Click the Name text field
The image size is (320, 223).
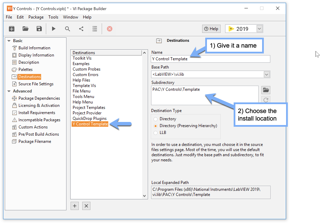[x=210, y=59]
